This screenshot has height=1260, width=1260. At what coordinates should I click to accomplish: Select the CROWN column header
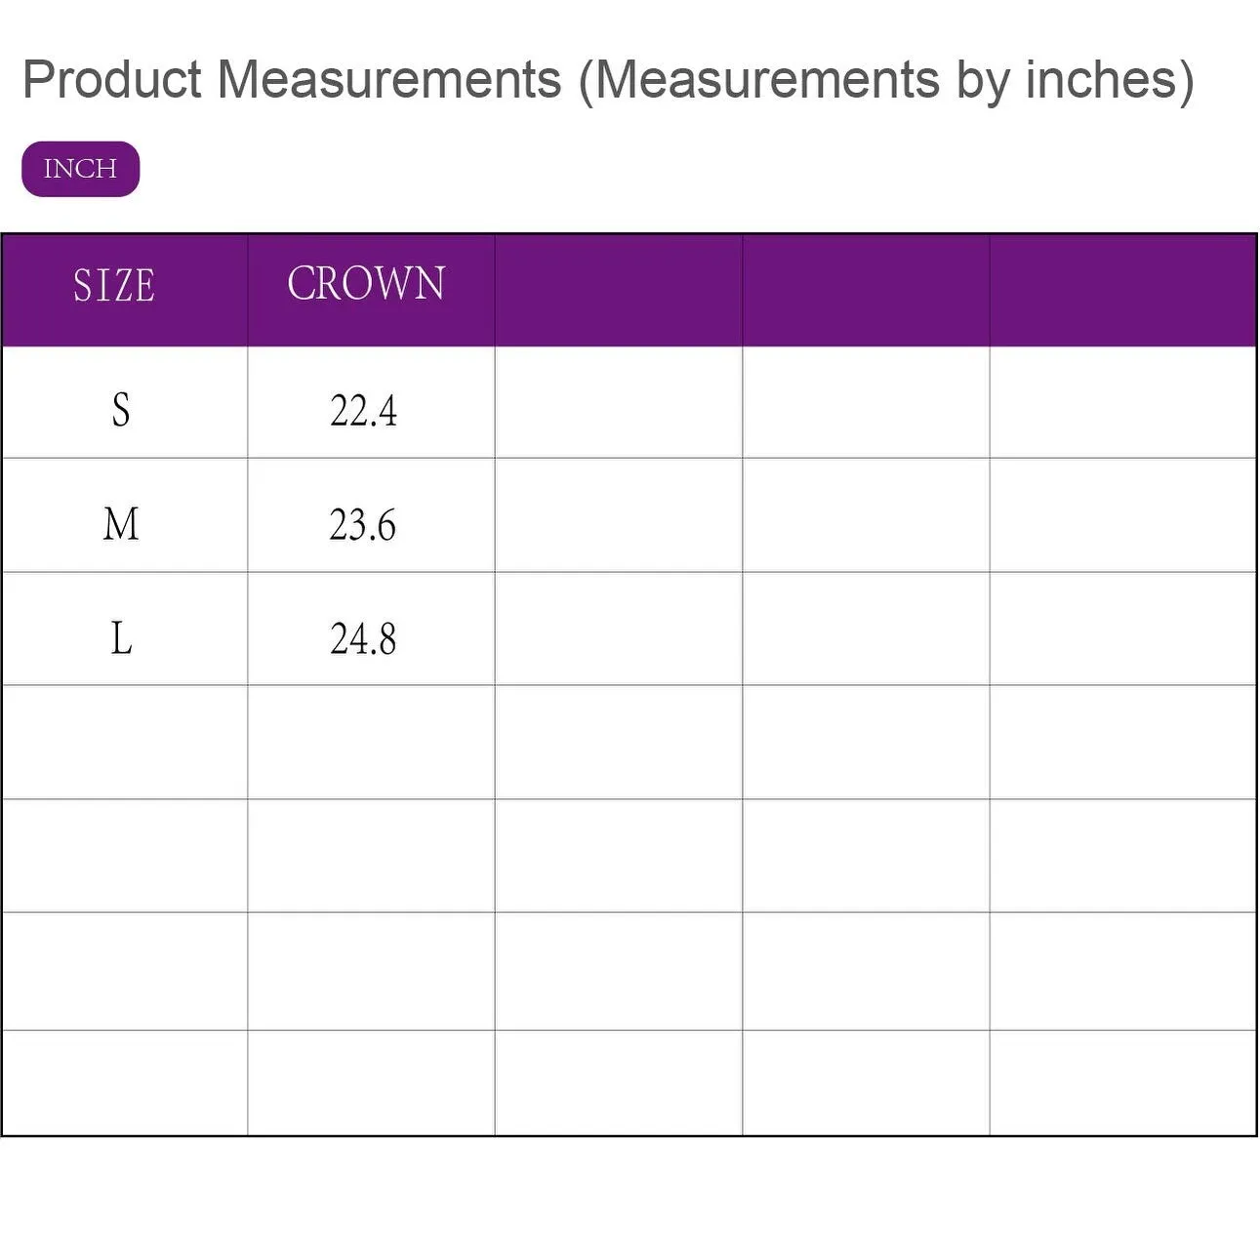tap(366, 284)
